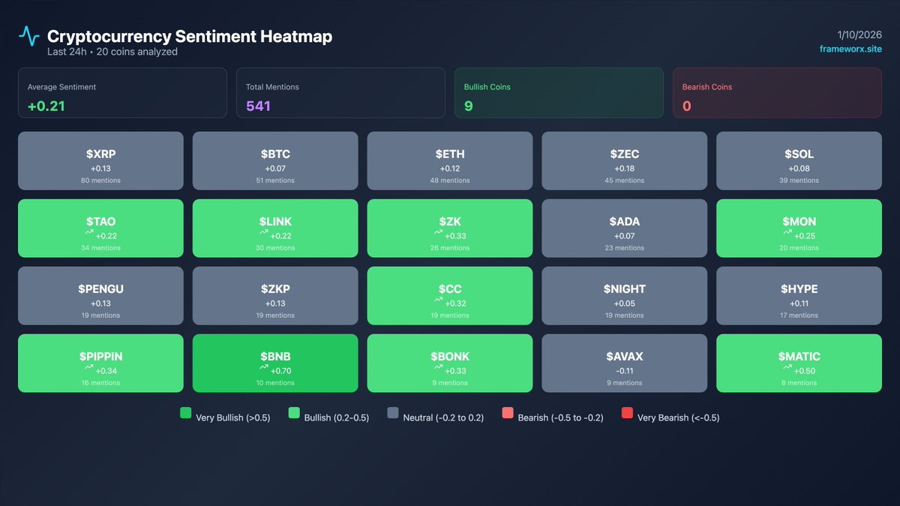
Task: Click the $CC ticker label
Action: (x=450, y=289)
